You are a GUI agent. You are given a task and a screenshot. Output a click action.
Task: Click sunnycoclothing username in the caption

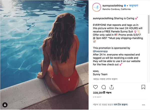[x=103, y=18]
